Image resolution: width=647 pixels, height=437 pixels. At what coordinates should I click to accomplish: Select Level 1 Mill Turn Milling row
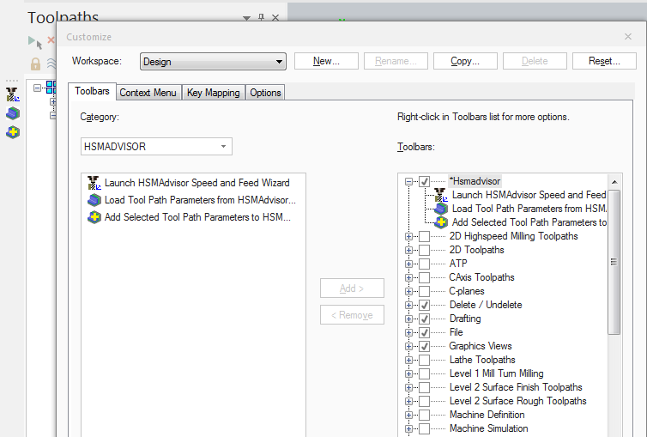(x=496, y=373)
